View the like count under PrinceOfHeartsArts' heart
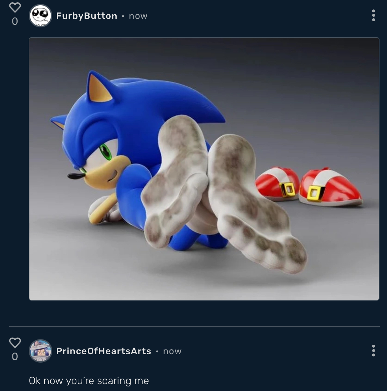The height and width of the screenshot is (391, 387). tap(15, 356)
